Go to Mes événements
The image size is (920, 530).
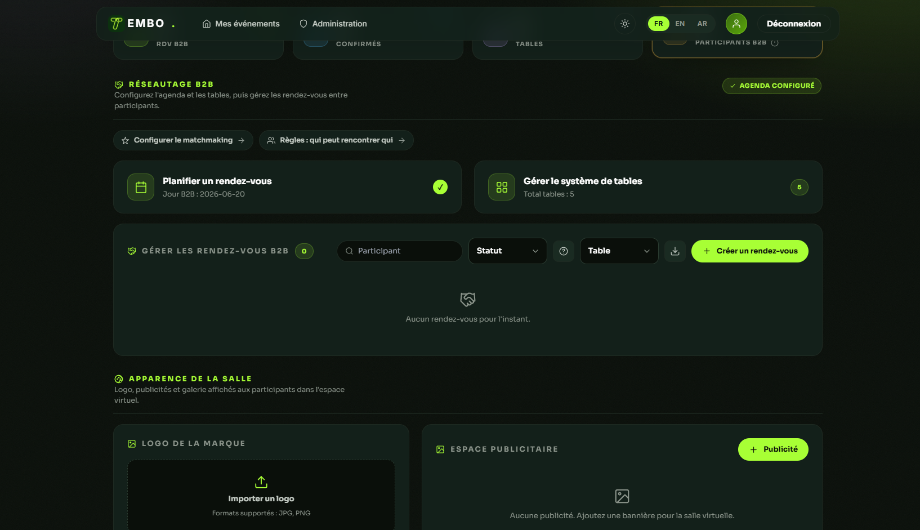point(241,24)
